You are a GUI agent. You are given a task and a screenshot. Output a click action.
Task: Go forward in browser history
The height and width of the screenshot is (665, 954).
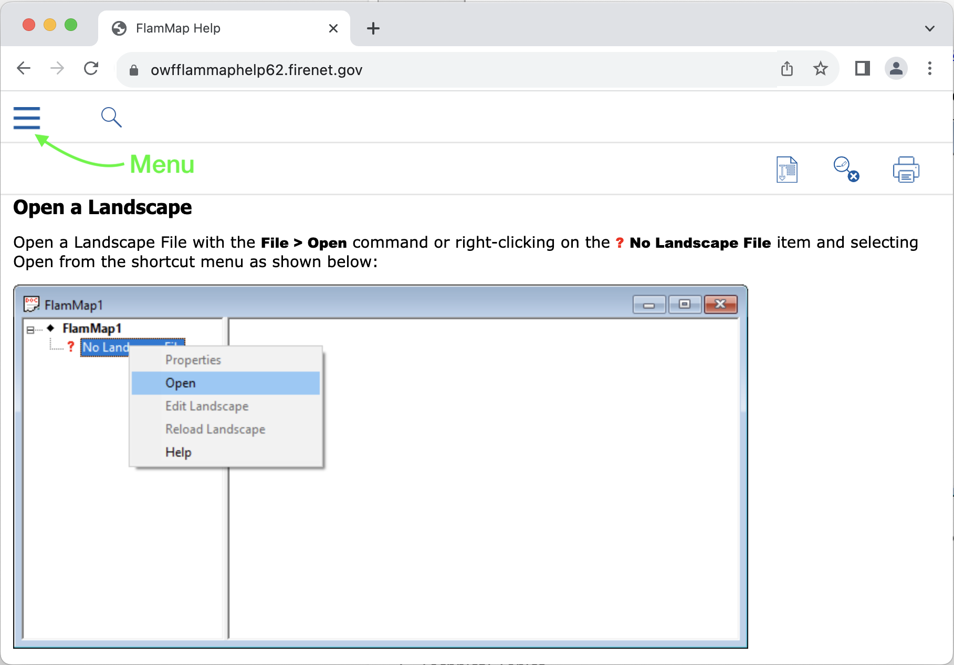[x=57, y=68]
